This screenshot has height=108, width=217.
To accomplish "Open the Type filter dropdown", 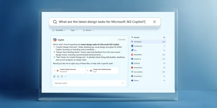I will click(74, 30).
